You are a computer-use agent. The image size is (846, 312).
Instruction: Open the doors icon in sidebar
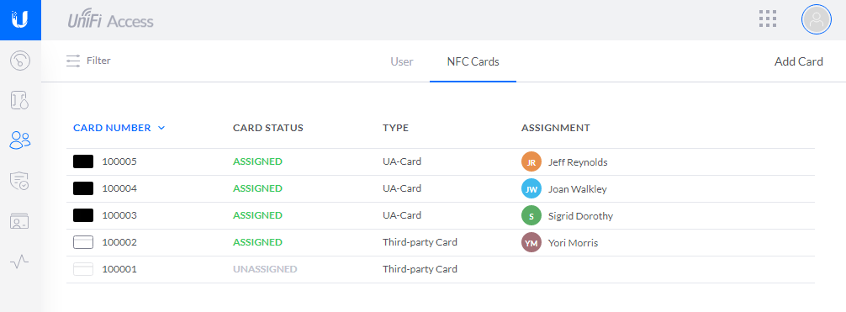(x=20, y=100)
